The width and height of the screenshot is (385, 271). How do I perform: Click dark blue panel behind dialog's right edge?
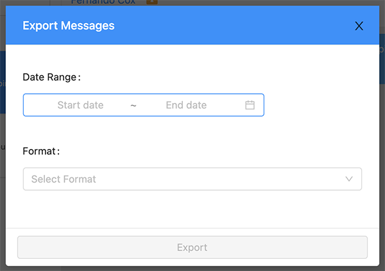click(382, 59)
